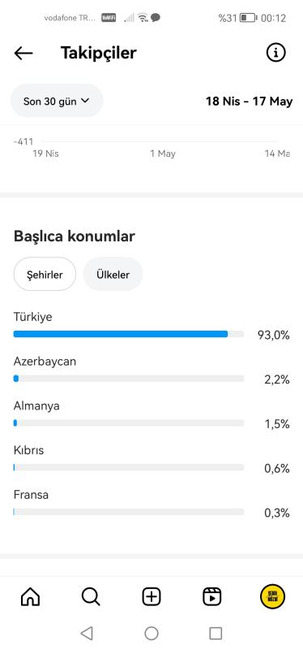This screenshot has width=303, height=650.
Task: Open the Reels icon
Action: pyautogui.click(x=212, y=597)
